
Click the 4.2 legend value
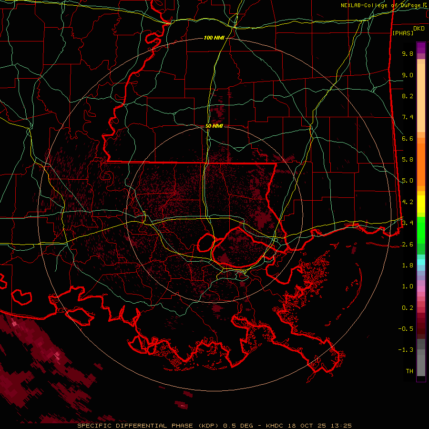pos(408,202)
